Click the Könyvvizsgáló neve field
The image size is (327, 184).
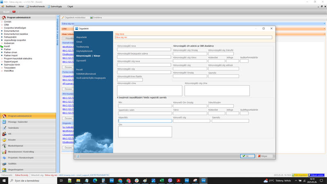pyautogui.click(x=144, y=49)
